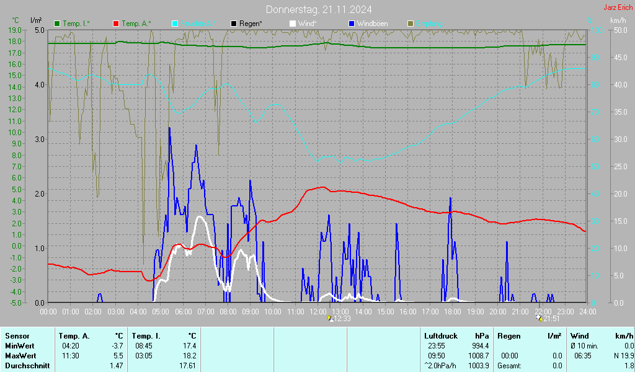635x372 pixels.
Task: Select the 'Feuchte A.*' legend label
Action: [x=198, y=24]
